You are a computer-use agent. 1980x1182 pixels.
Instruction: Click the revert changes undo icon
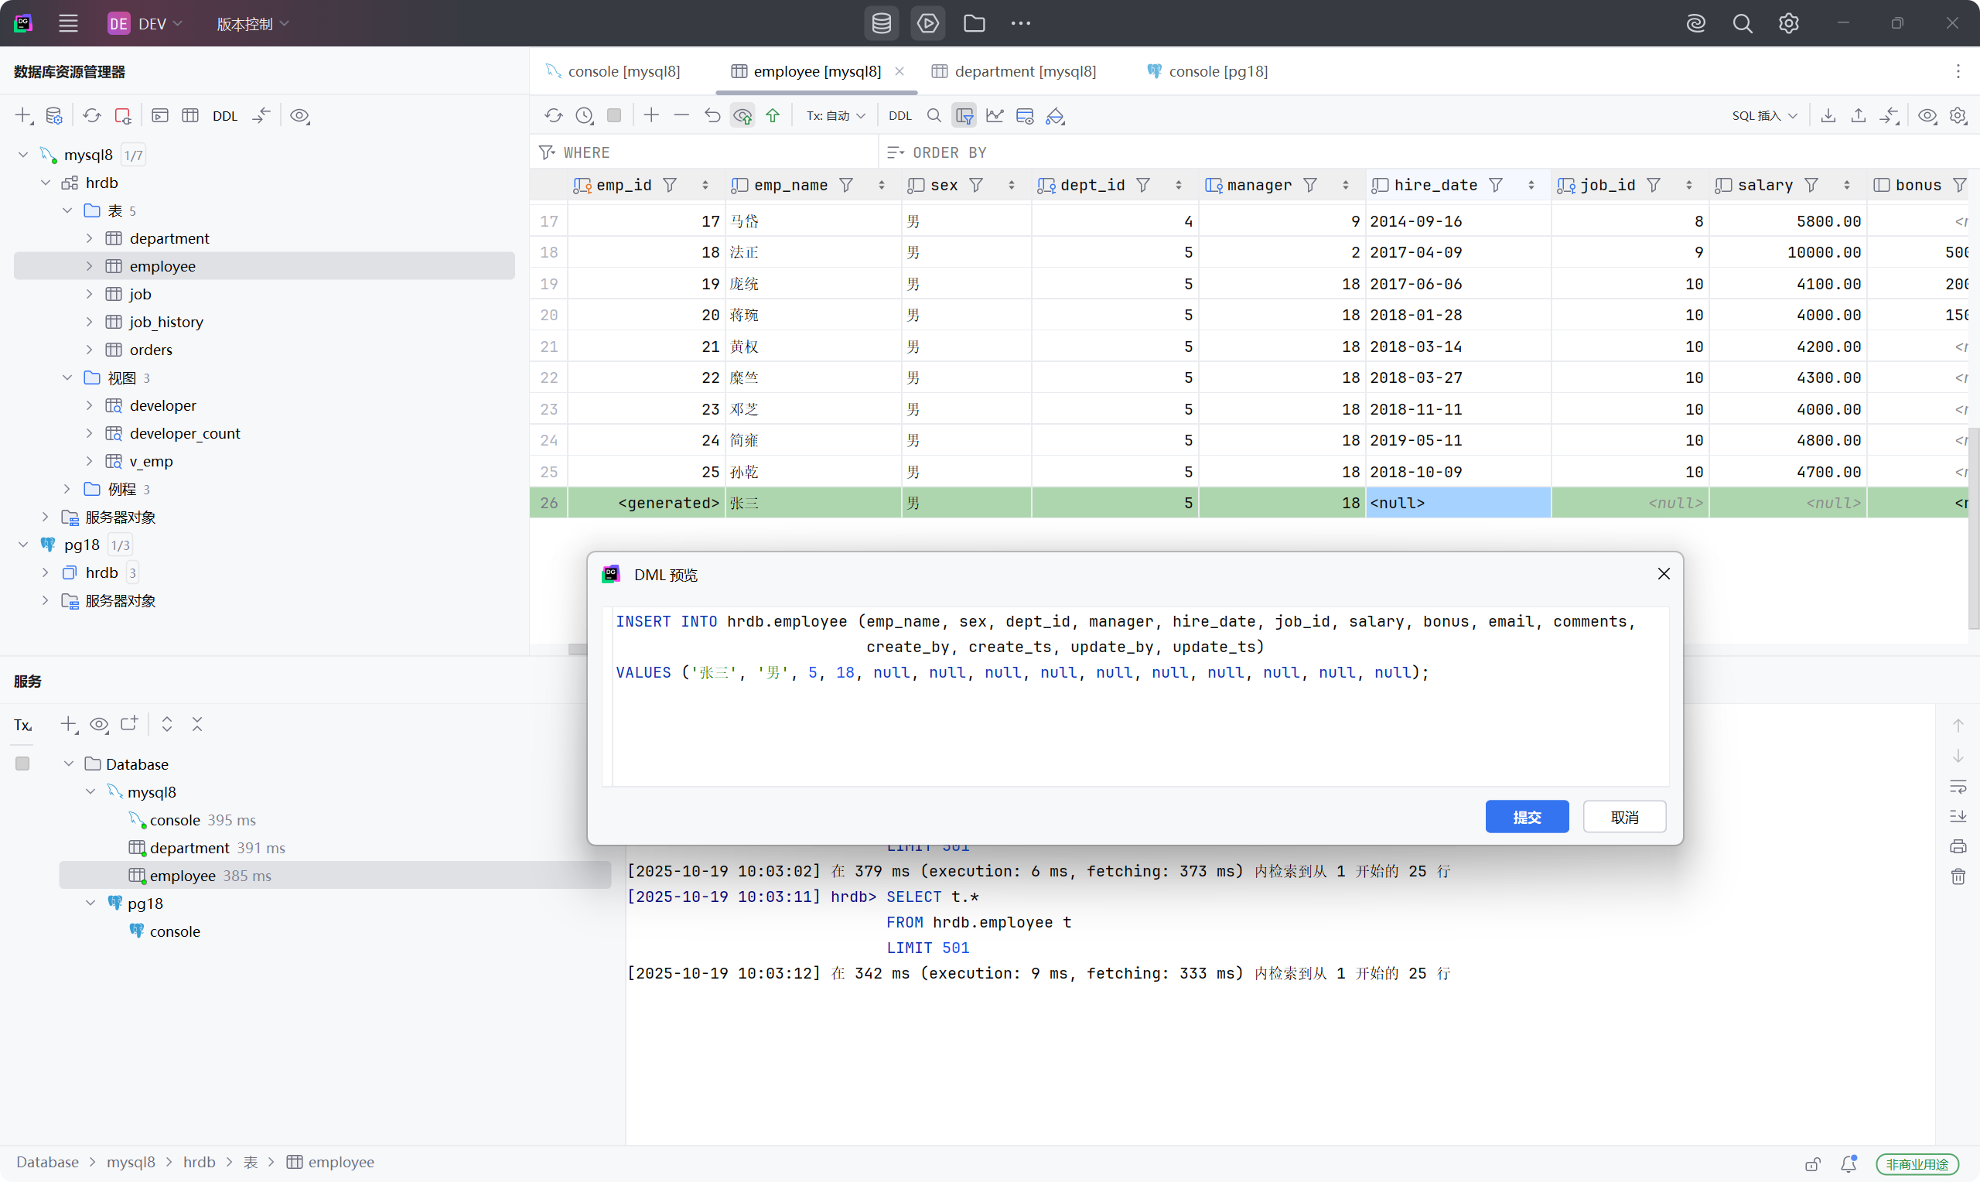[712, 115]
